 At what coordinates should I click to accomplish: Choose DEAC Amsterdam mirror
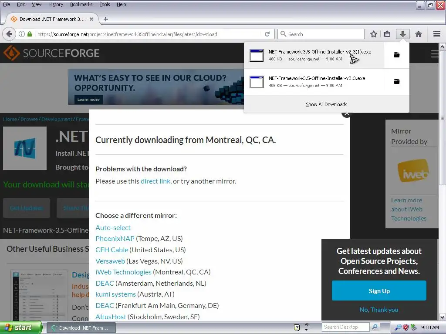pyautogui.click(x=105, y=284)
